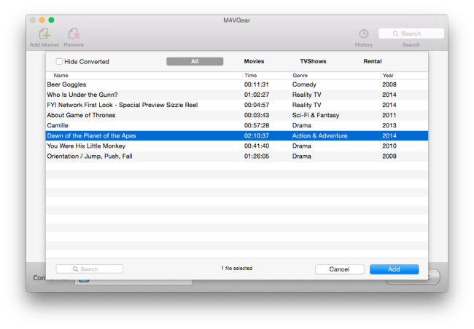The width and height of the screenshot is (474, 329).
Task: Select Dawn of the Planet of the Apes
Action: [x=237, y=136]
